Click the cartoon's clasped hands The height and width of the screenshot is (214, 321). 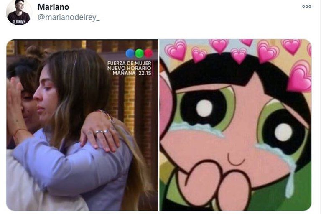[215, 184]
